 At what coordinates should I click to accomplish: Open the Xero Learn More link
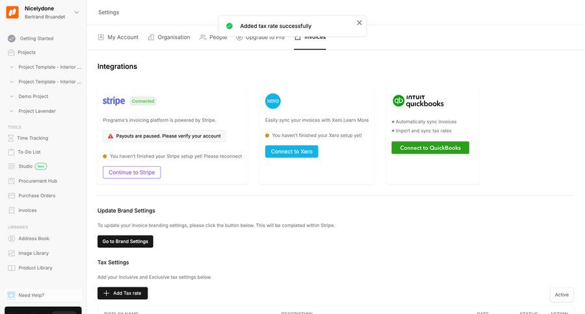[356, 120]
